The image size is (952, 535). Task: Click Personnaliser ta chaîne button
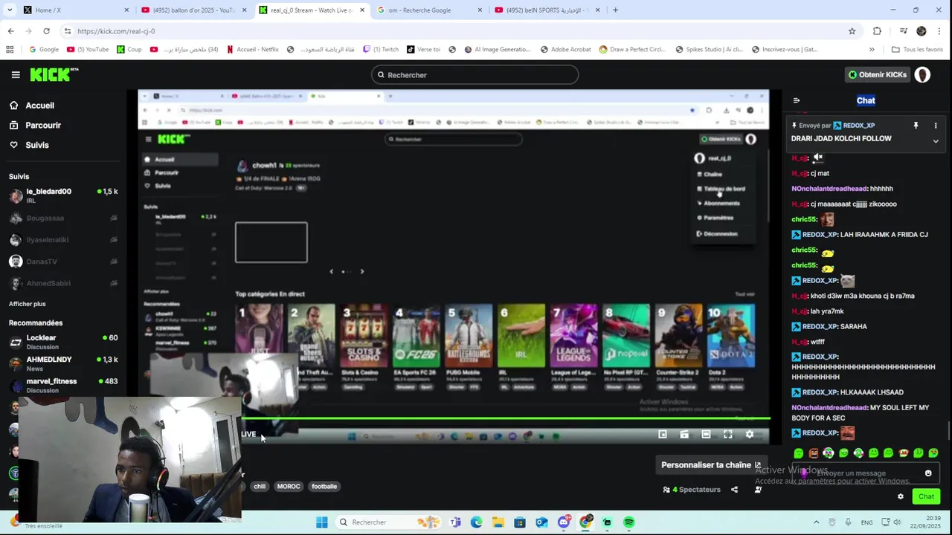point(711,465)
